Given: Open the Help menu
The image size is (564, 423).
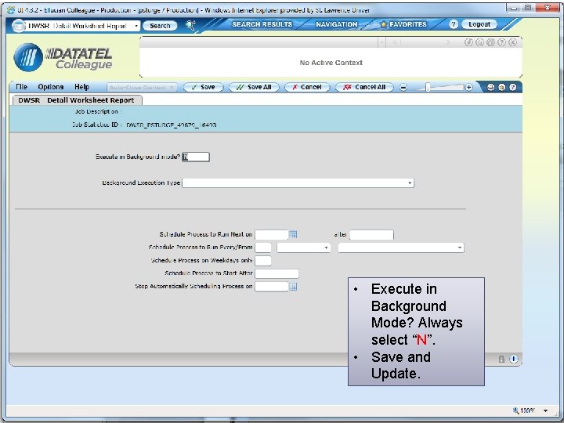Looking at the screenshot, I should pyautogui.click(x=81, y=87).
